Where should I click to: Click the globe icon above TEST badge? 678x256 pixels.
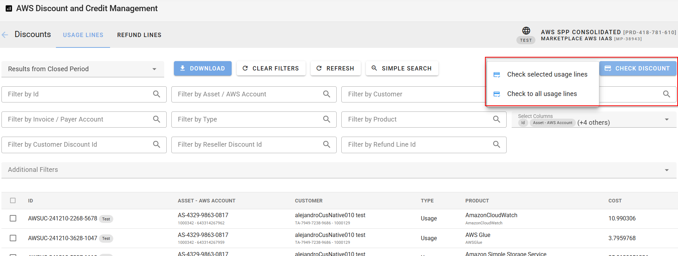[x=526, y=31]
